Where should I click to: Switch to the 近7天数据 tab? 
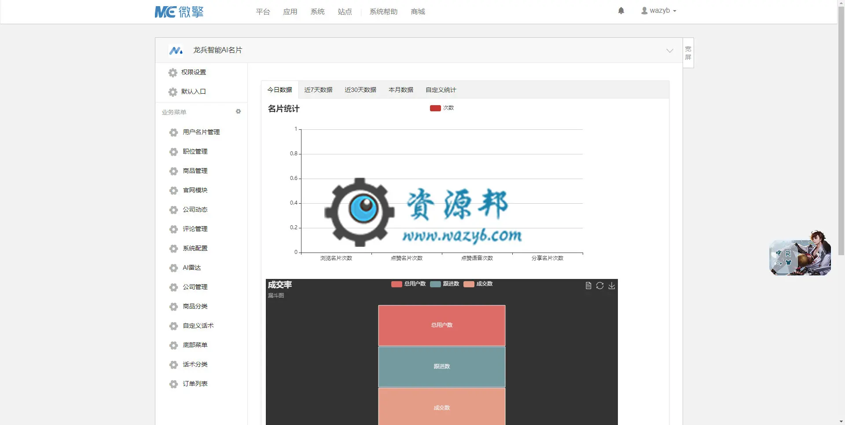[318, 90]
